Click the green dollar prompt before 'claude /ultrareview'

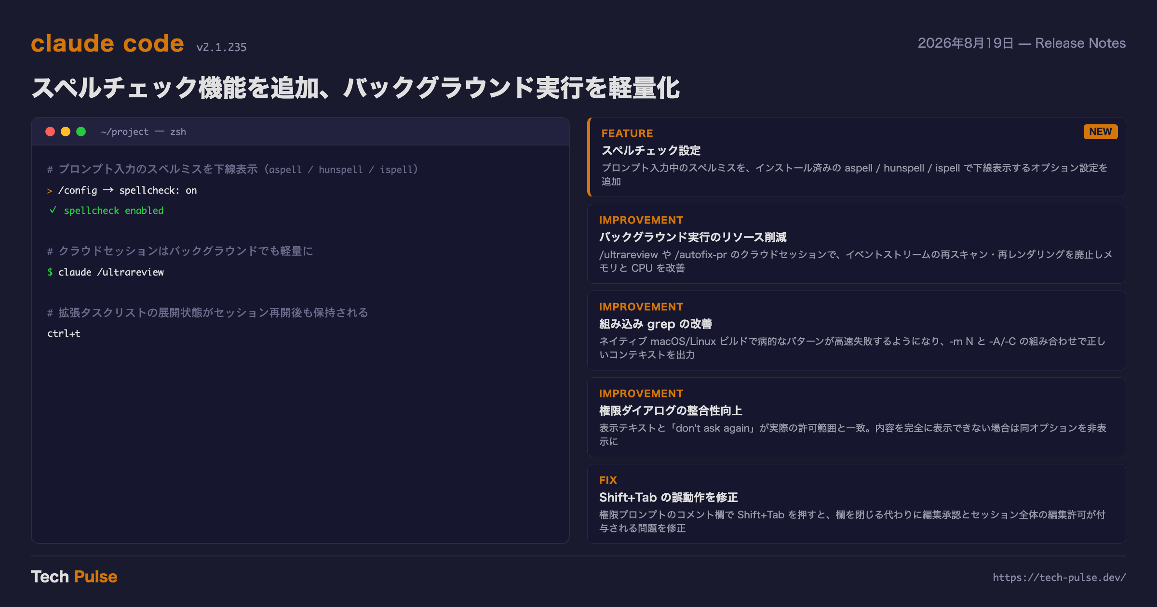(x=50, y=272)
